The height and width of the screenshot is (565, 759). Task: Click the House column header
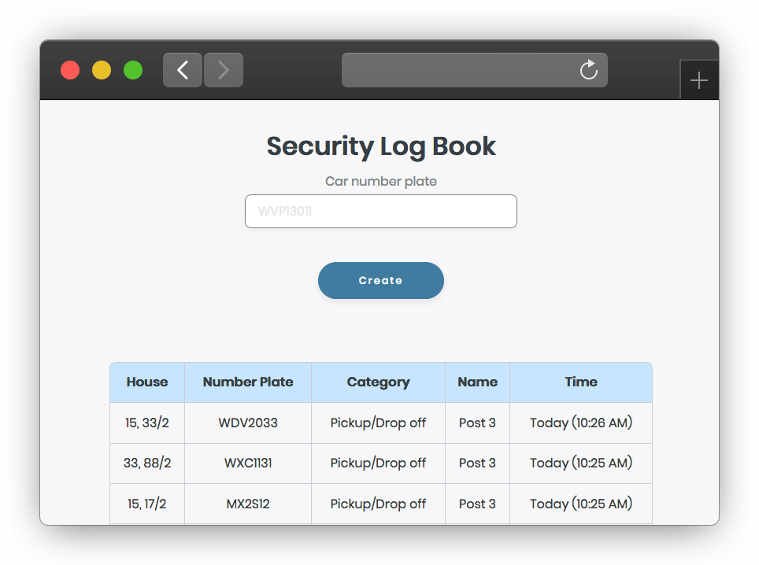[x=146, y=382]
